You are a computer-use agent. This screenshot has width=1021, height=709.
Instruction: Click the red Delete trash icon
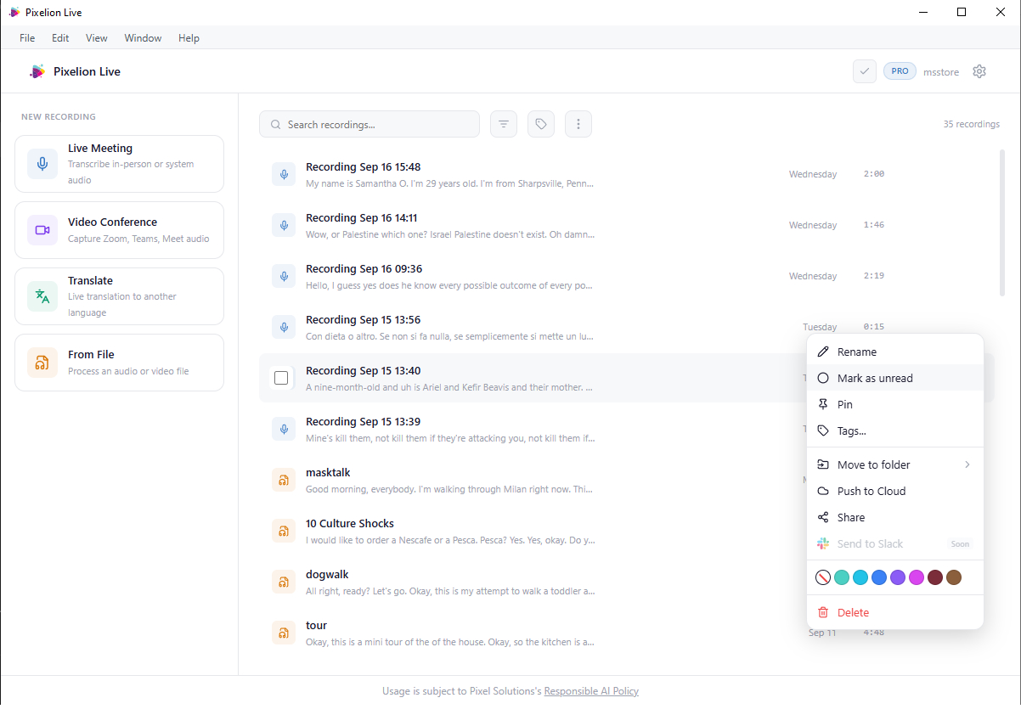click(x=822, y=612)
